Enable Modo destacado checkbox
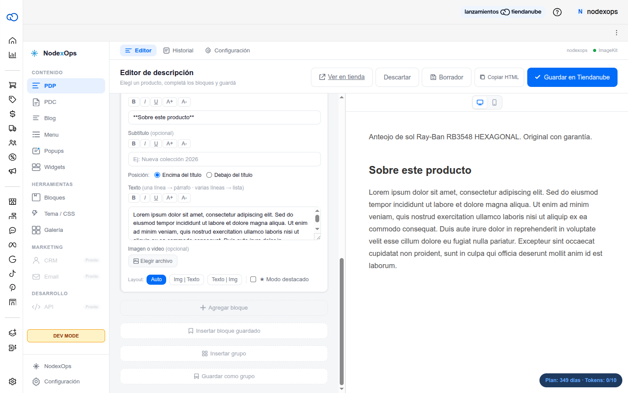This screenshot has height=393, width=628. pyautogui.click(x=253, y=279)
